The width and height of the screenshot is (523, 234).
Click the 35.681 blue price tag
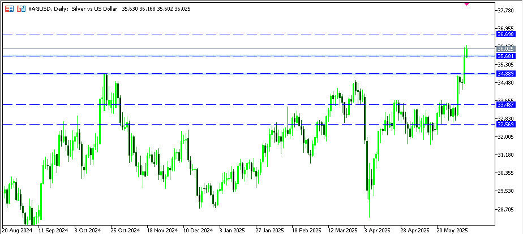tap(505, 56)
